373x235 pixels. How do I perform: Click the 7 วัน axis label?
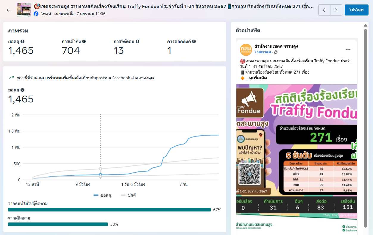184,185
